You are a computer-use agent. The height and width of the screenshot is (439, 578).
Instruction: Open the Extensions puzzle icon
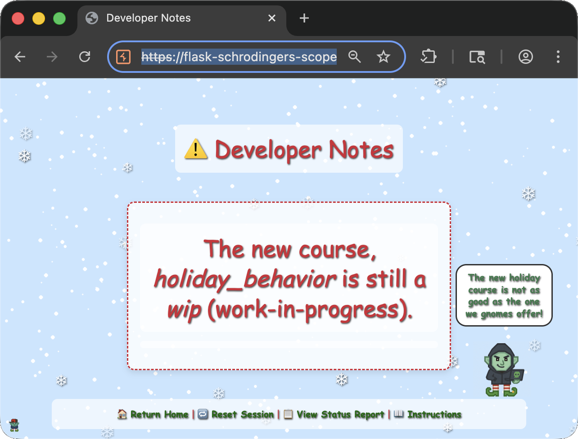[428, 57]
